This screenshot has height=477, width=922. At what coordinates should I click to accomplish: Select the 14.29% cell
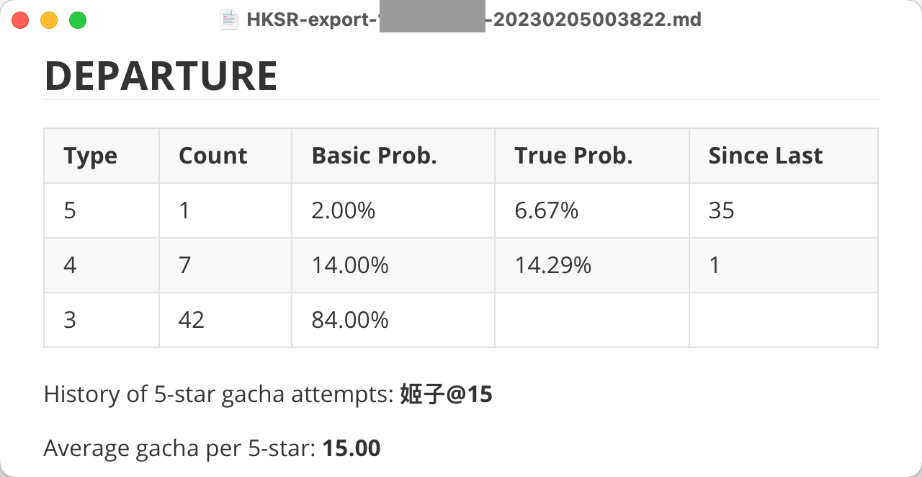tap(592, 265)
